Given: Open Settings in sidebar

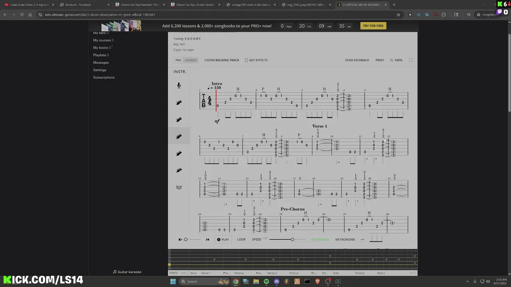Looking at the screenshot, I should pyautogui.click(x=100, y=70).
